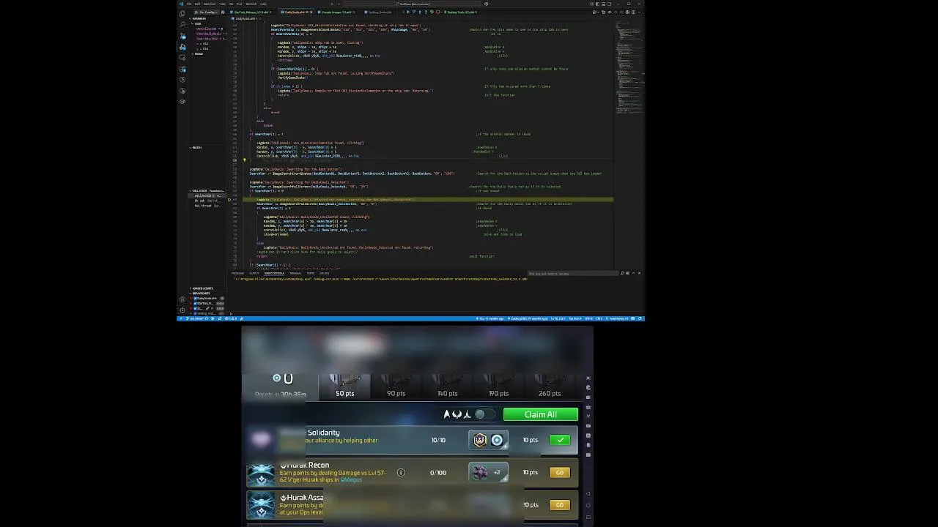This screenshot has height=527, width=938.
Task: Open Source Control in the activity bar
Action: pos(182,36)
